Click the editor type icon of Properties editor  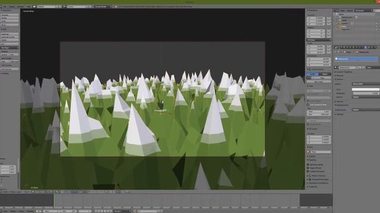[x=337, y=47]
